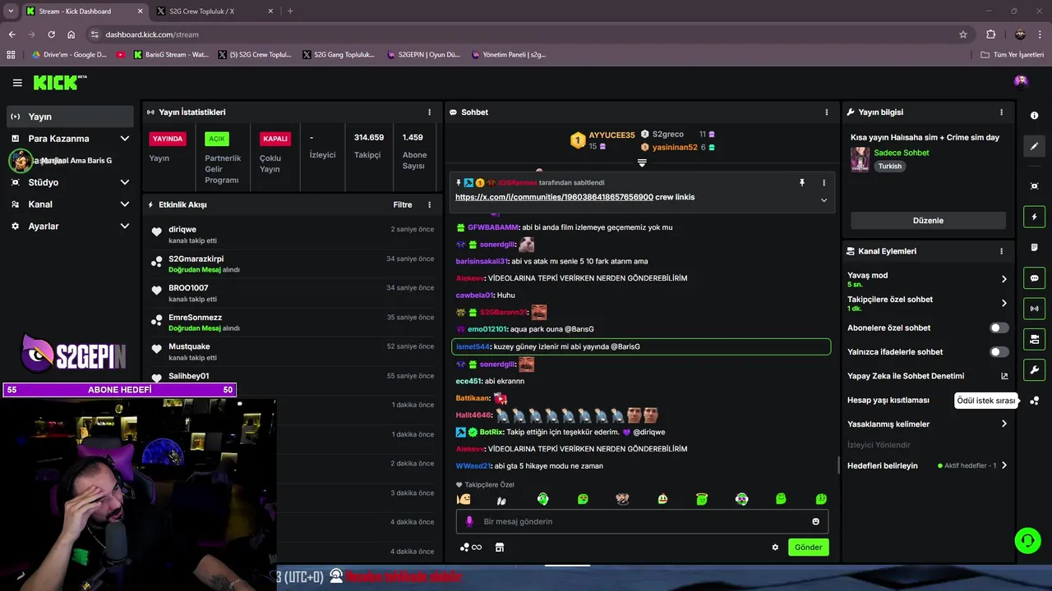This screenshot has height=591, width=1052.
Task: Open Sohbet panel three-dot menu
Action: (827, 112)
